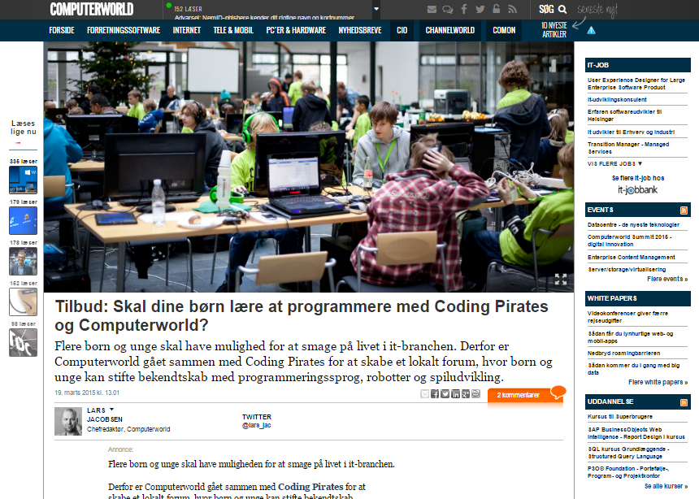The image size is (699, 499).
Task: Click the Flere white papers link
Action: click(658, 382)
